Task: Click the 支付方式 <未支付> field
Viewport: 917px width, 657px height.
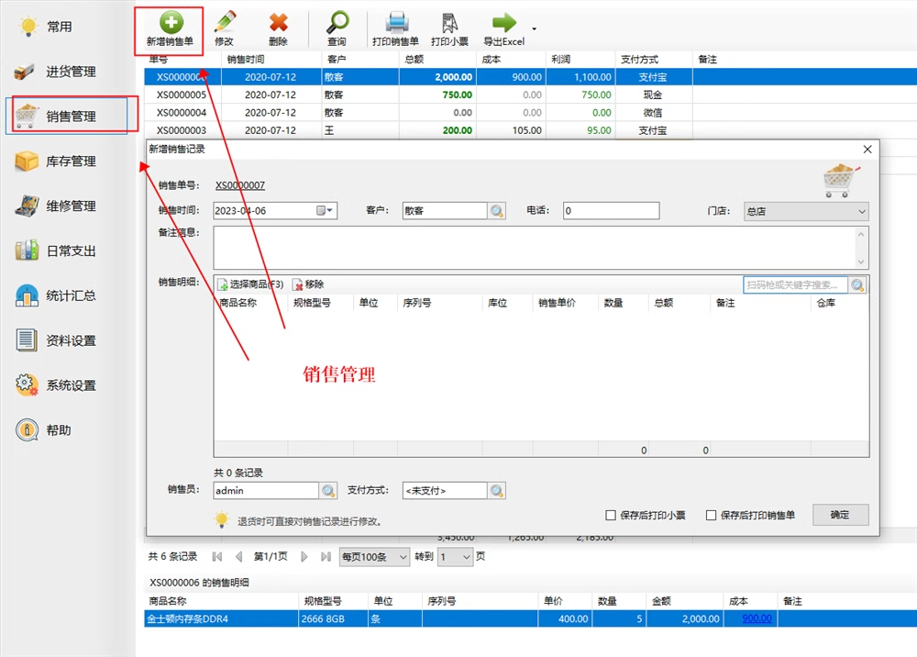Action: (x=445, y=490)
